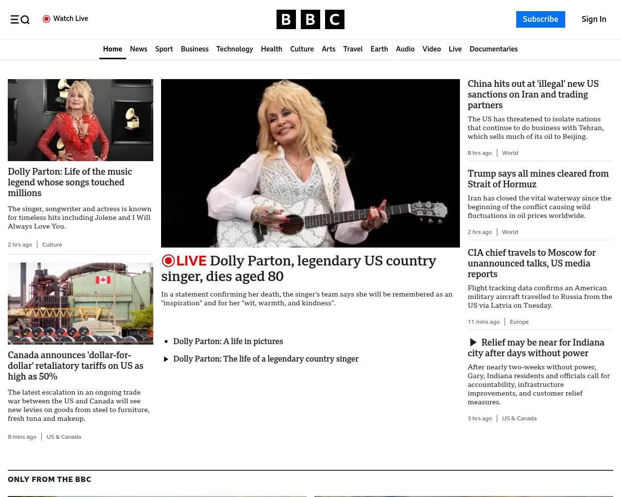Read 'Life of the music legend' article
621x497 pixels.
pyautogui.click(x=70, y=182)
